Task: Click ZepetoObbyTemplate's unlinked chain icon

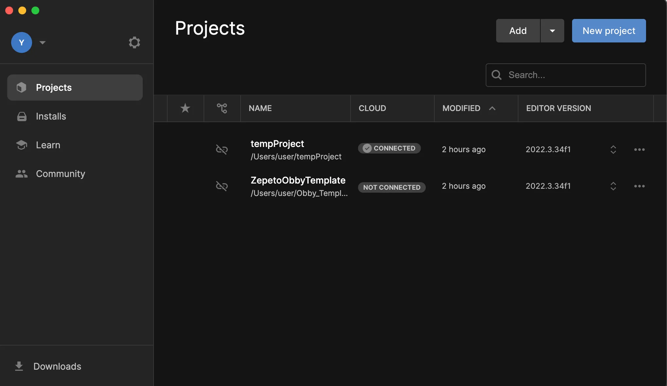Action: click(x=222, y=186)
